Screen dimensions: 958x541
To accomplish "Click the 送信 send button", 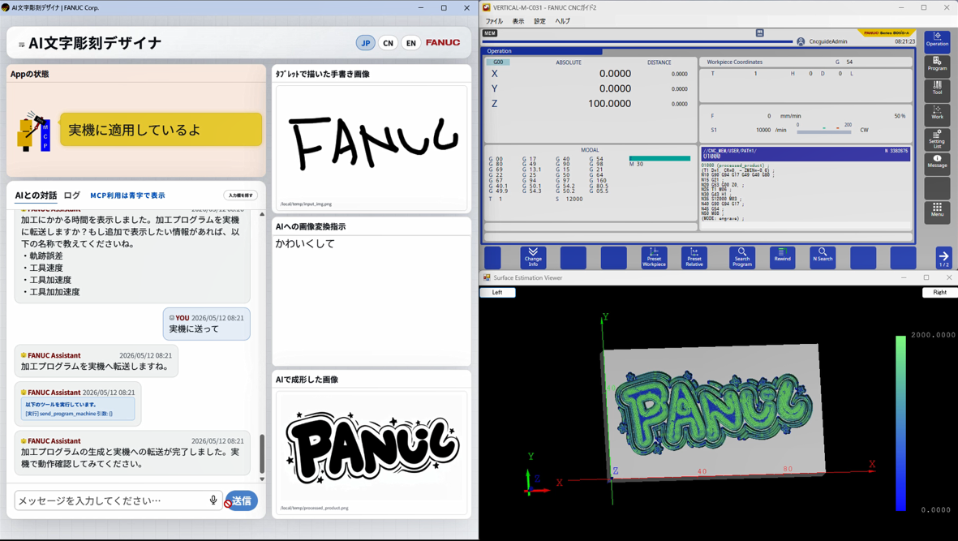I will [242, 500].
